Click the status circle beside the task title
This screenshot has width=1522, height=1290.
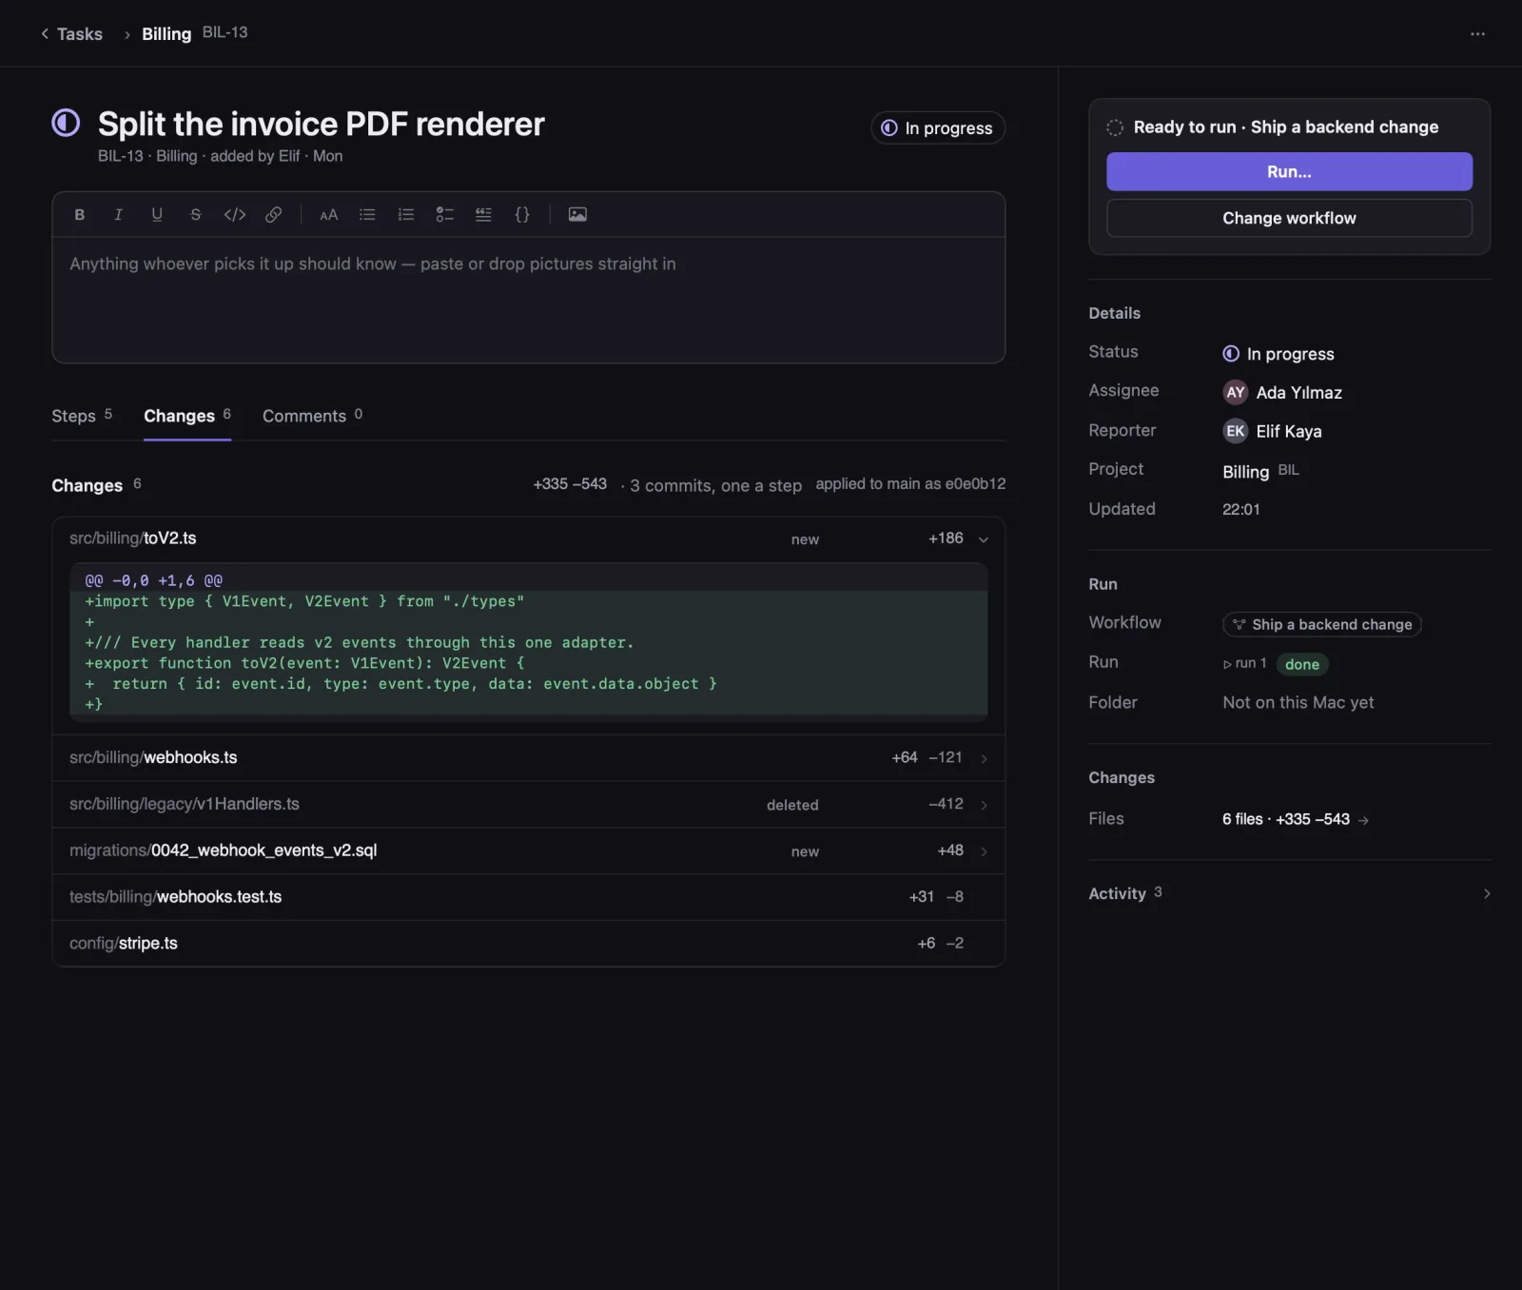[x=66, y=123]
